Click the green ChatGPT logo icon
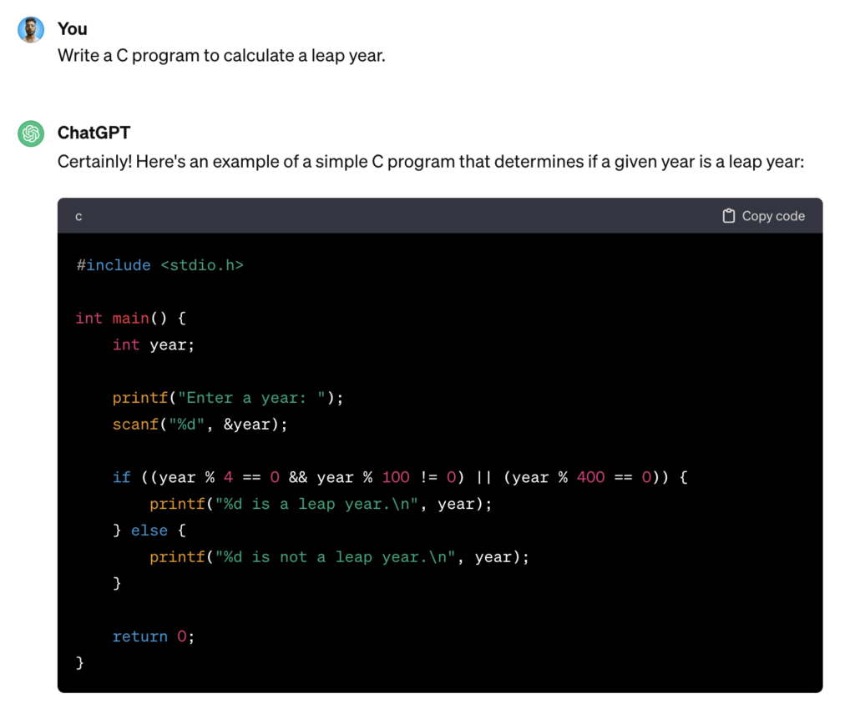The height and width of the screenshot is (704, 855). [31, 133]
